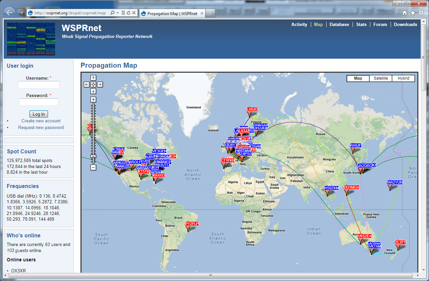Click the map zoom slider handle
This screenshot has width=429, height=281.
pyautogui.click(x=93, y=156)
